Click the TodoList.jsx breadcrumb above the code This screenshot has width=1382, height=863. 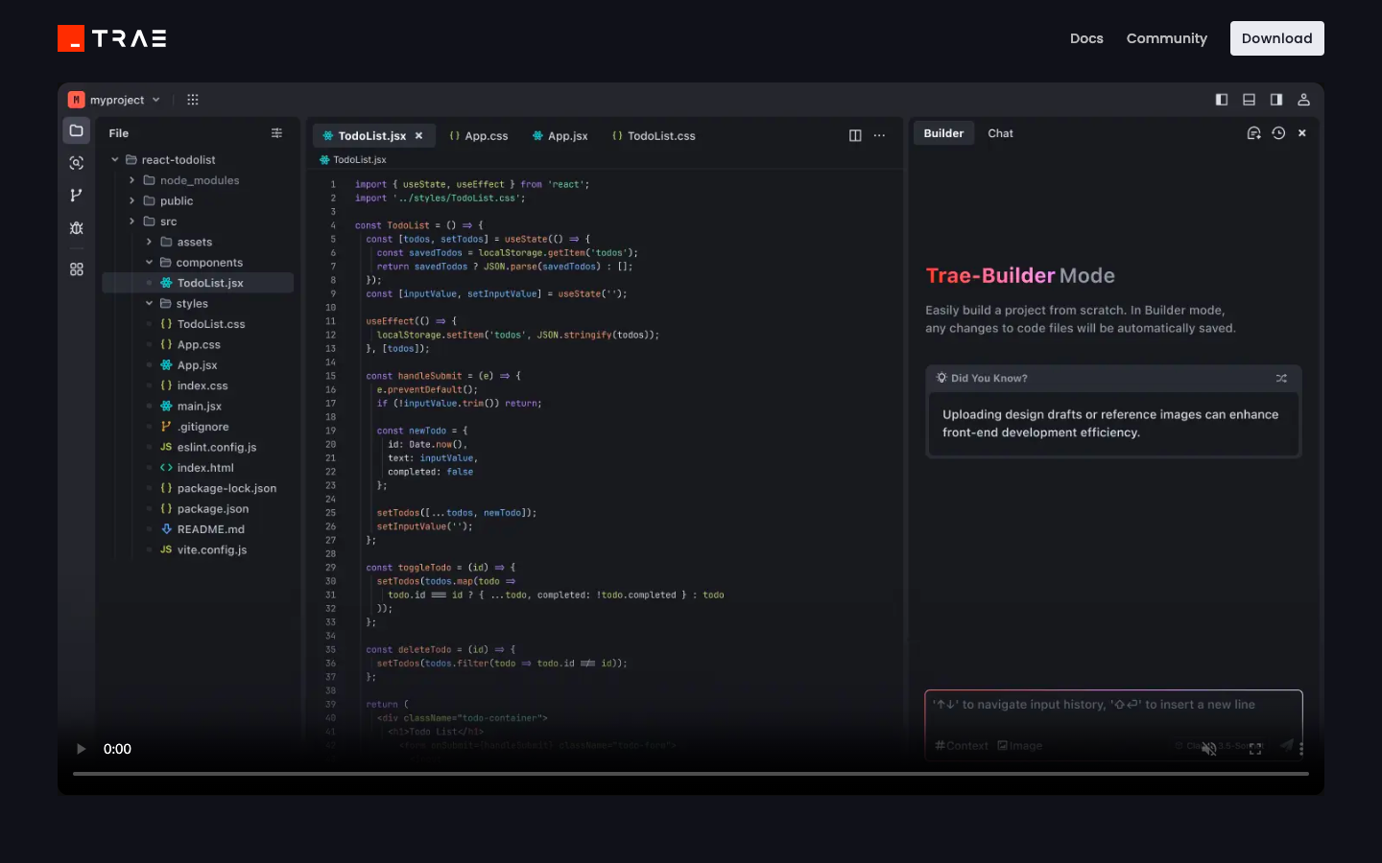(x=353, y=160)
